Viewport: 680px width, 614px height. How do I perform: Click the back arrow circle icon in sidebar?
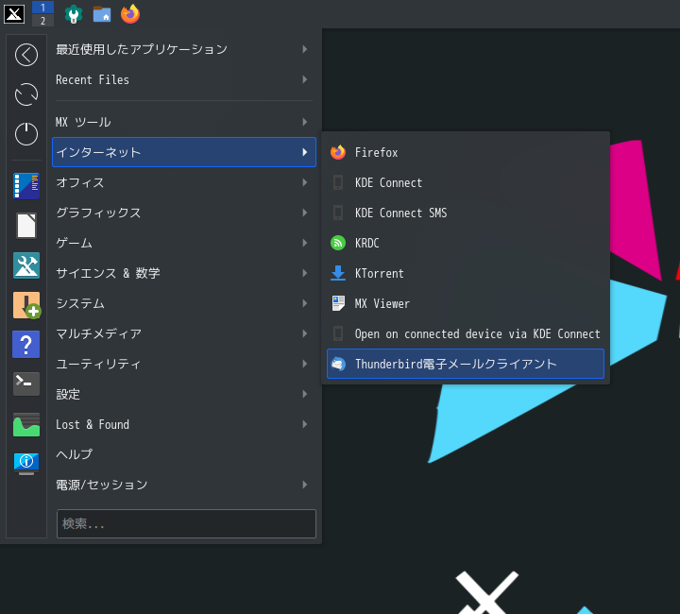[x=26, y=55]
